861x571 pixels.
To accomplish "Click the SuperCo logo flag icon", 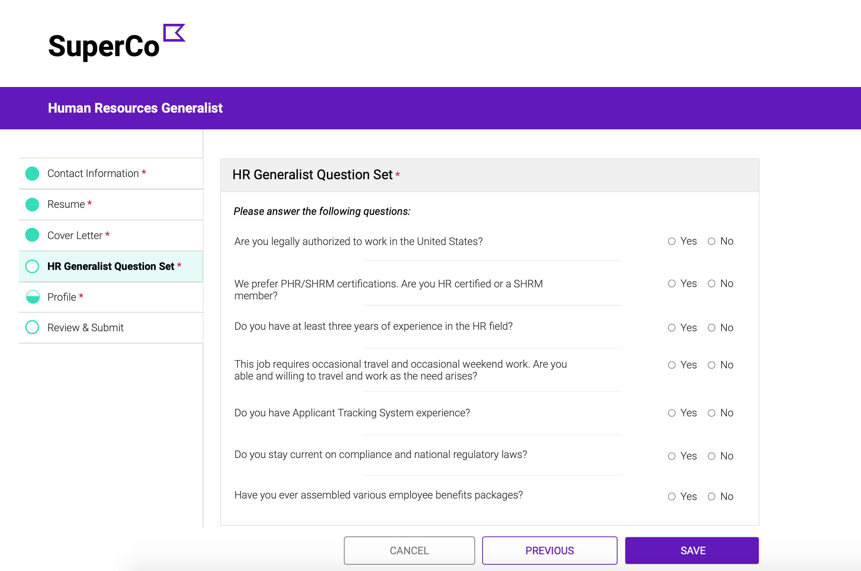I will tap(174, 33).
